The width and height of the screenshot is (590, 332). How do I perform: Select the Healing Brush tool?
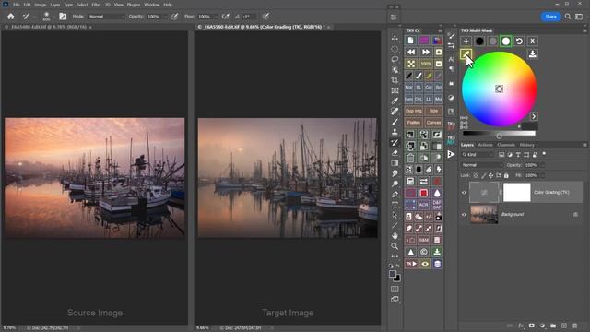395,112
